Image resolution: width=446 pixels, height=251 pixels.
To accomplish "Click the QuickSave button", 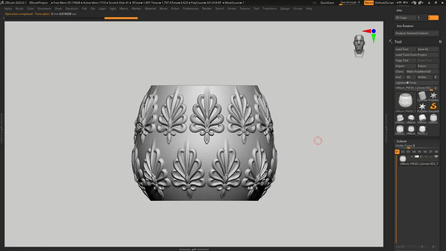I will [327, 3].
